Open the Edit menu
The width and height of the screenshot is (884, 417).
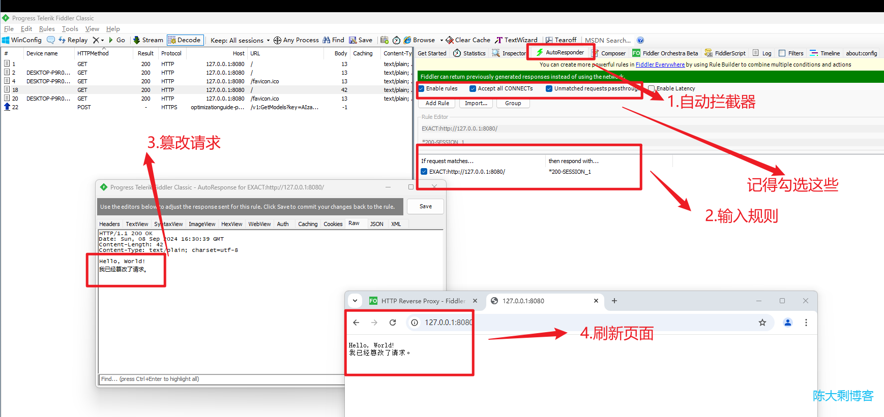point(26,29)
